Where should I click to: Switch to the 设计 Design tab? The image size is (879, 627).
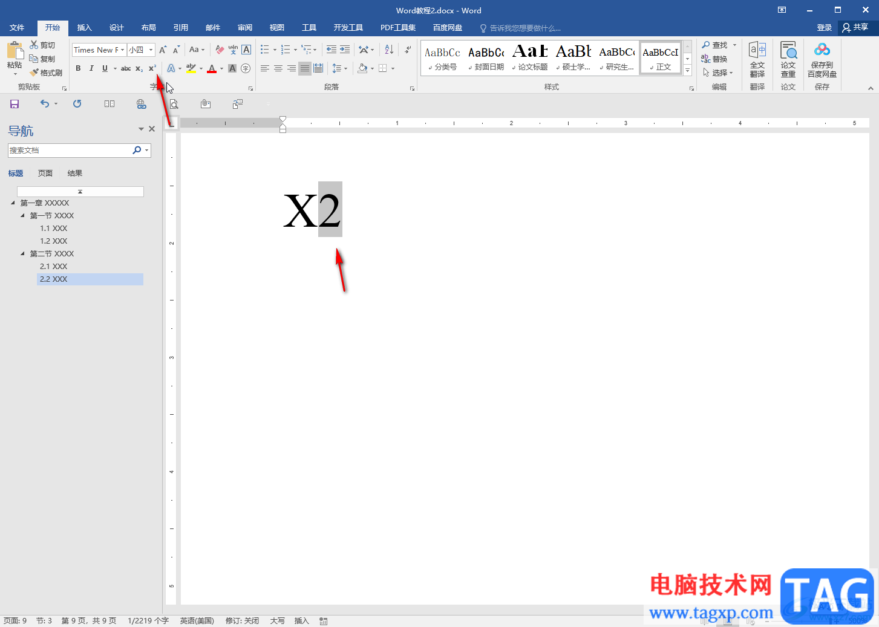[x=116, y=28]
